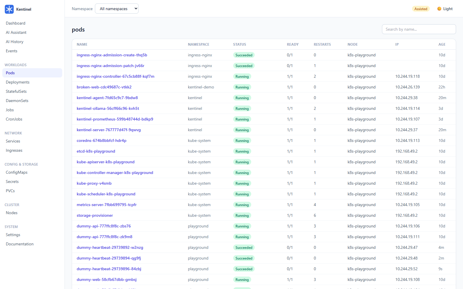
Task: Open pod metrics-server-7fbb699795-tcpfr
Action: 106,205
